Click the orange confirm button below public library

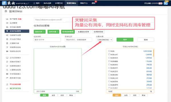[x=117, y=95]
